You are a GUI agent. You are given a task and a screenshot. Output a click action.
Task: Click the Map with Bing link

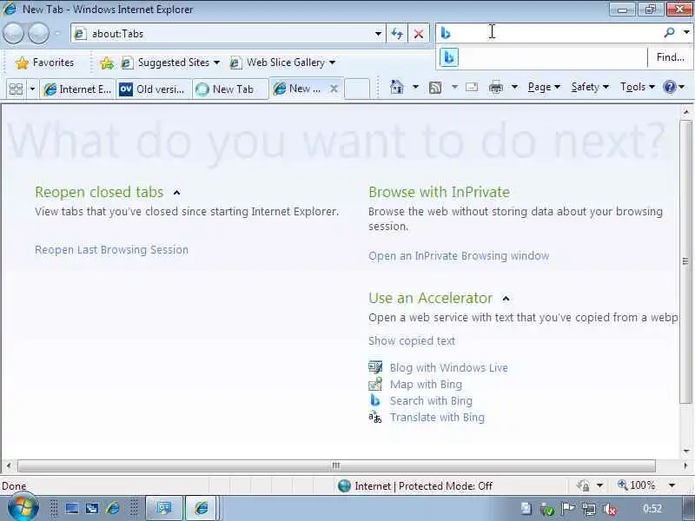426,384
